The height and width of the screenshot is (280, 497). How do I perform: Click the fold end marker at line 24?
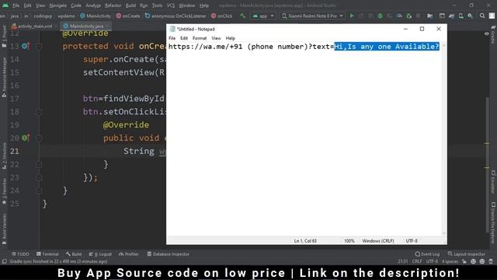click(40, 191)
